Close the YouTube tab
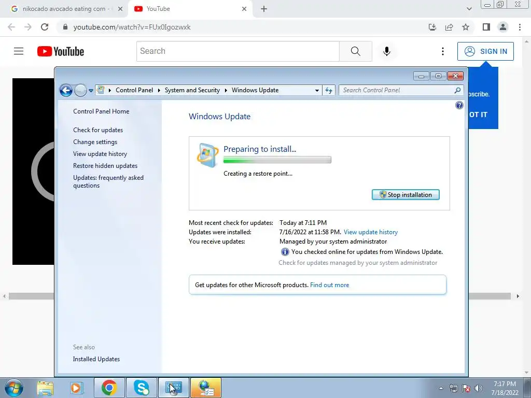The height and width of the screenshot is (398, 531). coord(244,9)
